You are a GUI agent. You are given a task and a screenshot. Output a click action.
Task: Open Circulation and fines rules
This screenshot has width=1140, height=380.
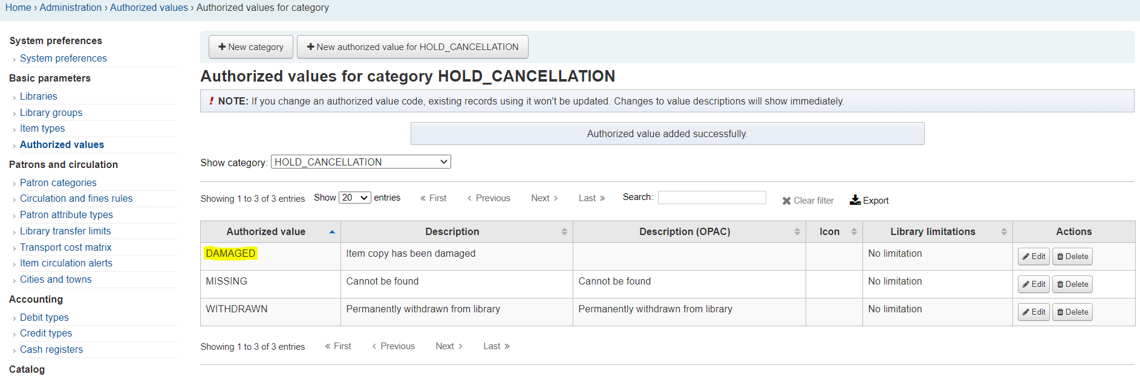click(76, 199)
